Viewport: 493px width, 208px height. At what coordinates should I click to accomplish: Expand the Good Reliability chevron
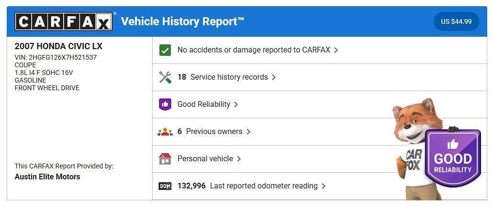click(x=236, y=104)
